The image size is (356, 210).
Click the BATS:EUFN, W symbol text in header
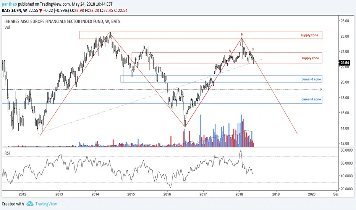[14, 10]
